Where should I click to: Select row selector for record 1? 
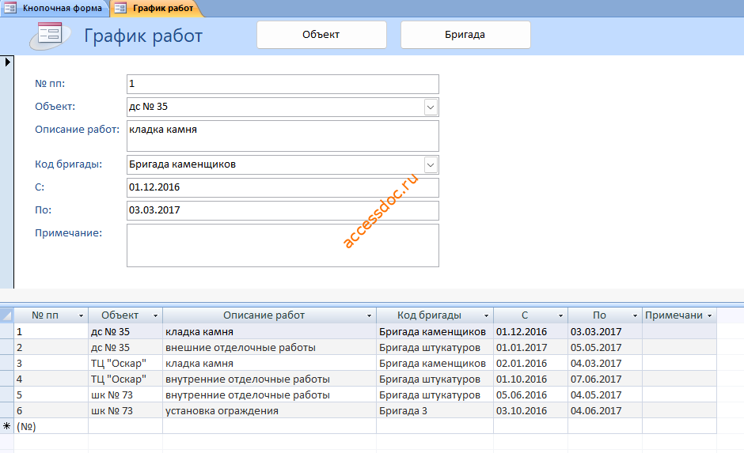pos(6,331)
